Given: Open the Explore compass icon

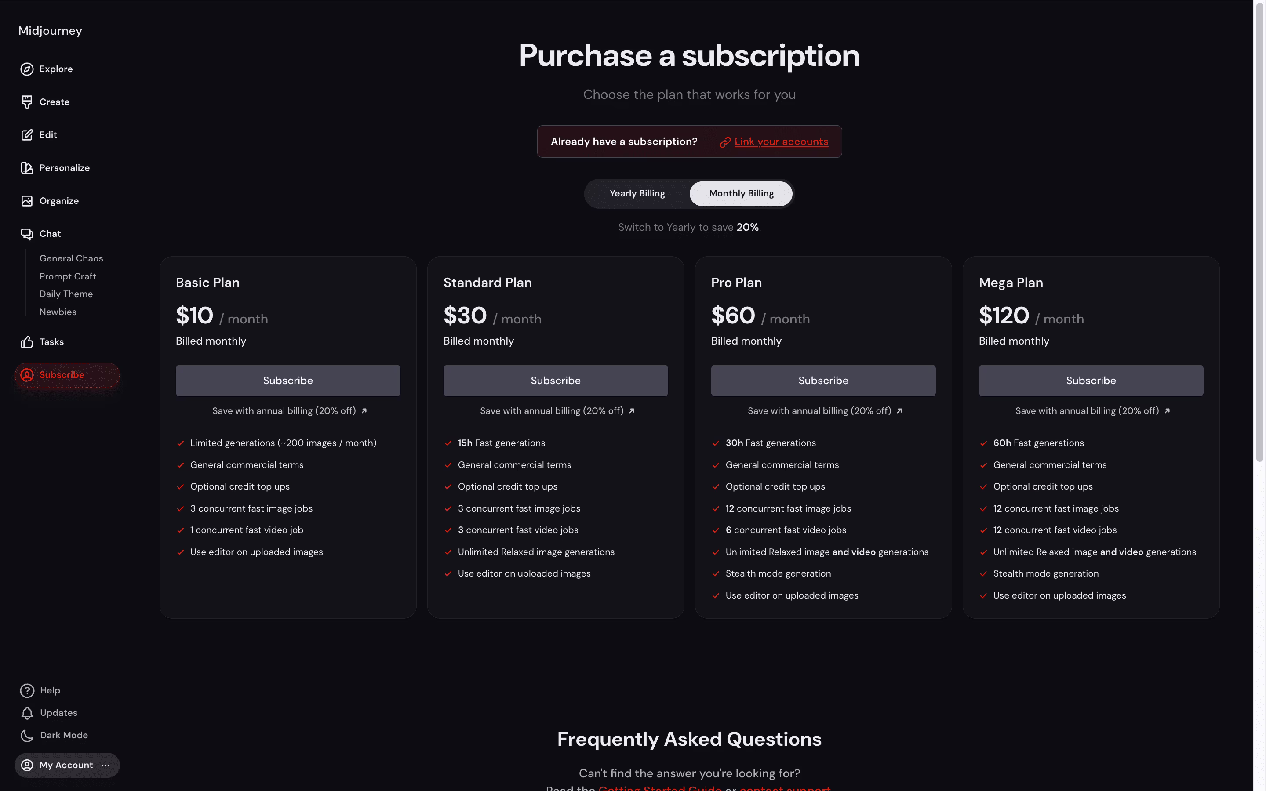Looking at the screenshot, I should [27, 69].
